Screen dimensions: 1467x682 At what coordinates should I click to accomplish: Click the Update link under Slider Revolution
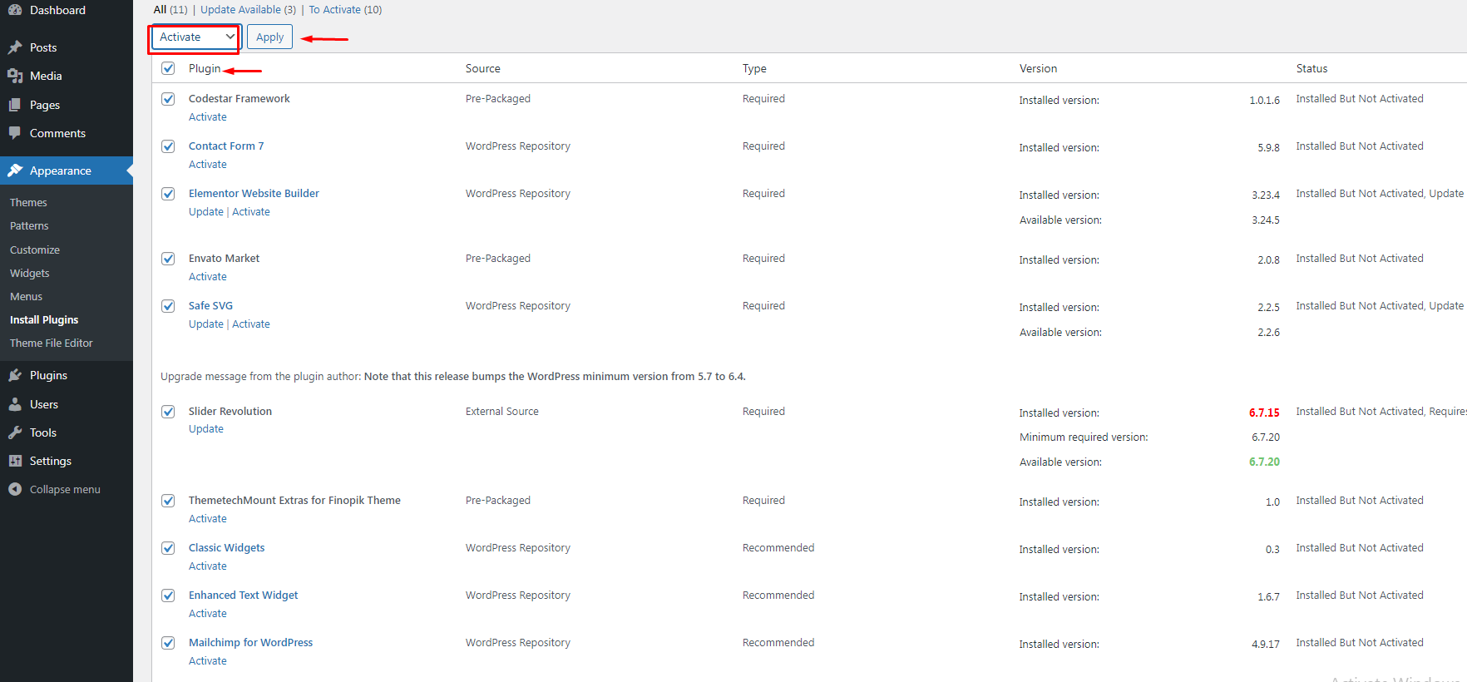(206, 429)
